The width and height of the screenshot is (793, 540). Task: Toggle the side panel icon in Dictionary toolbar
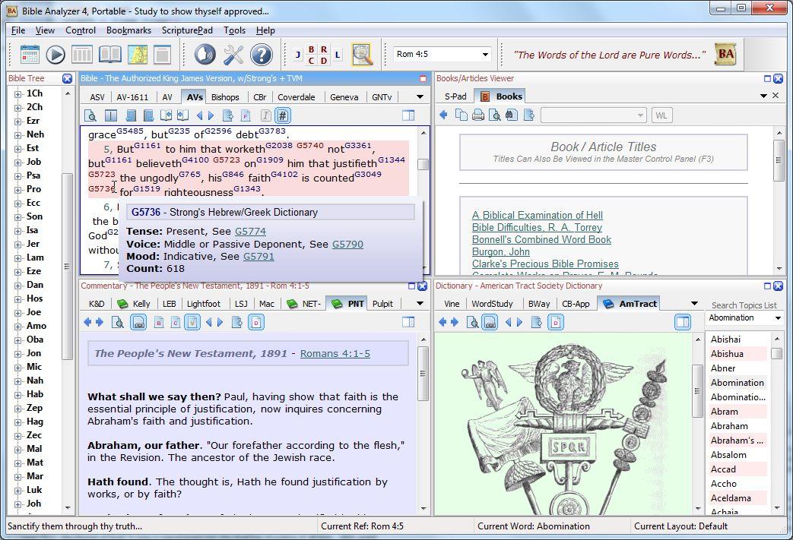(683, 322)
